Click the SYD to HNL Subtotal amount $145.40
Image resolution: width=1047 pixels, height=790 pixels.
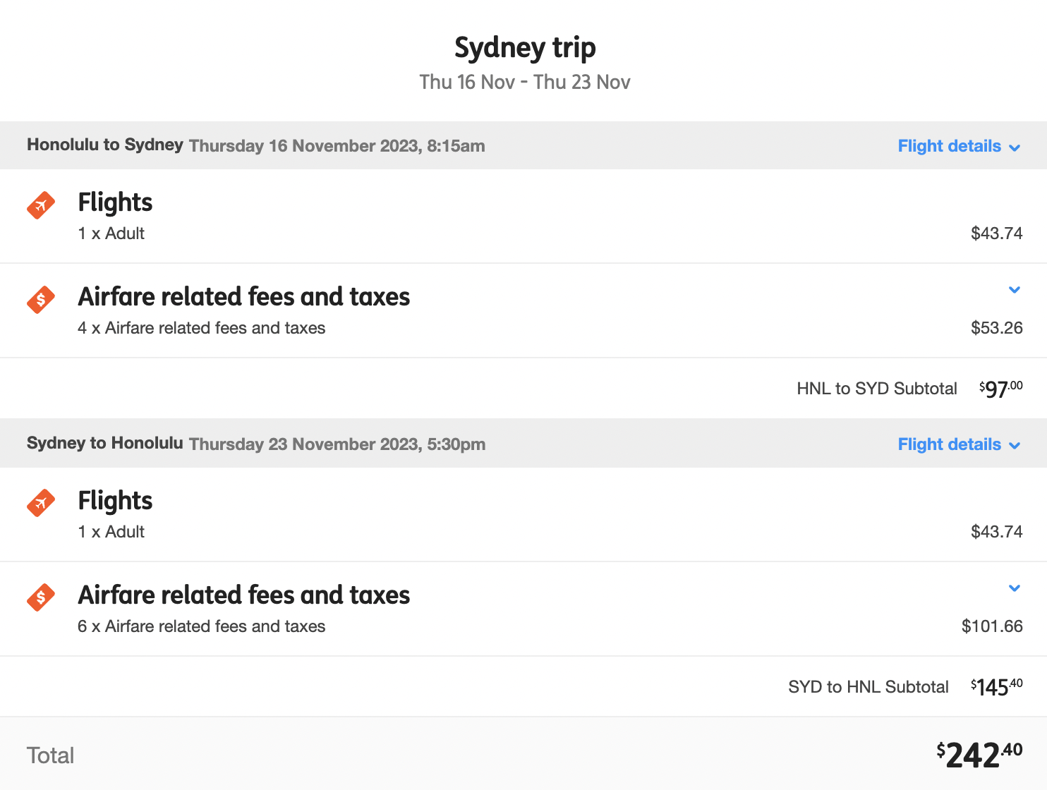[x=996, y=687]
